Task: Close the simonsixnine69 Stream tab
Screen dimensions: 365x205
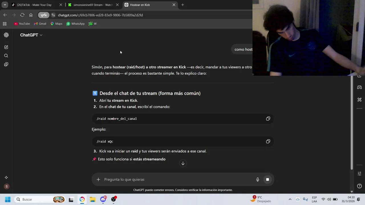Action: (117, 5)
